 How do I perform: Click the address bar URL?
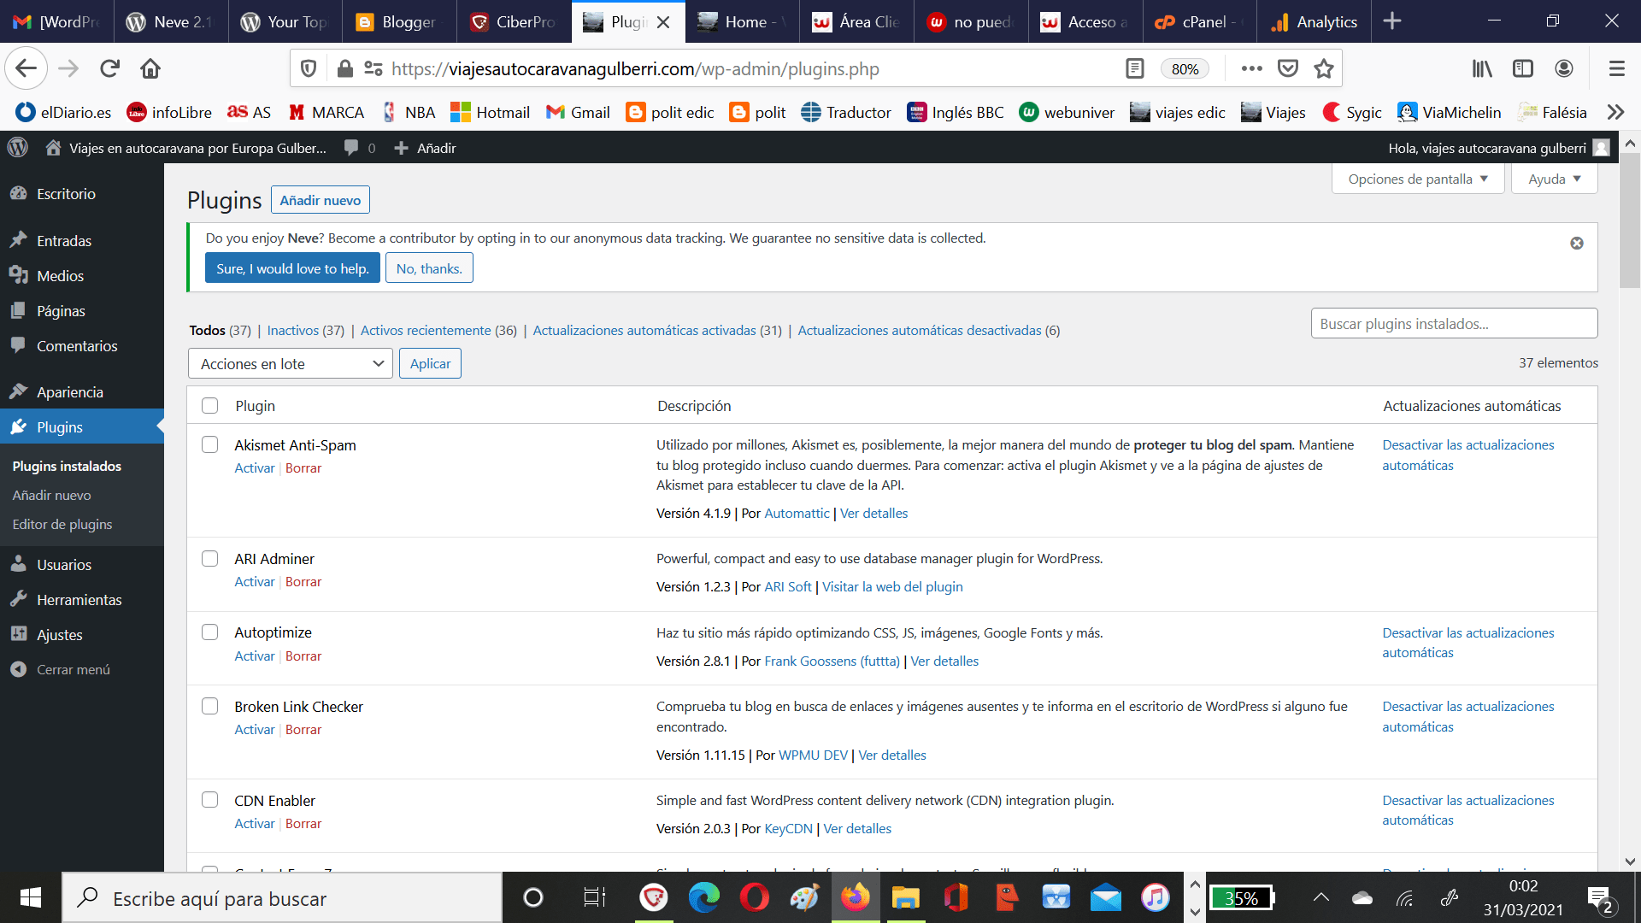point(635,69)
